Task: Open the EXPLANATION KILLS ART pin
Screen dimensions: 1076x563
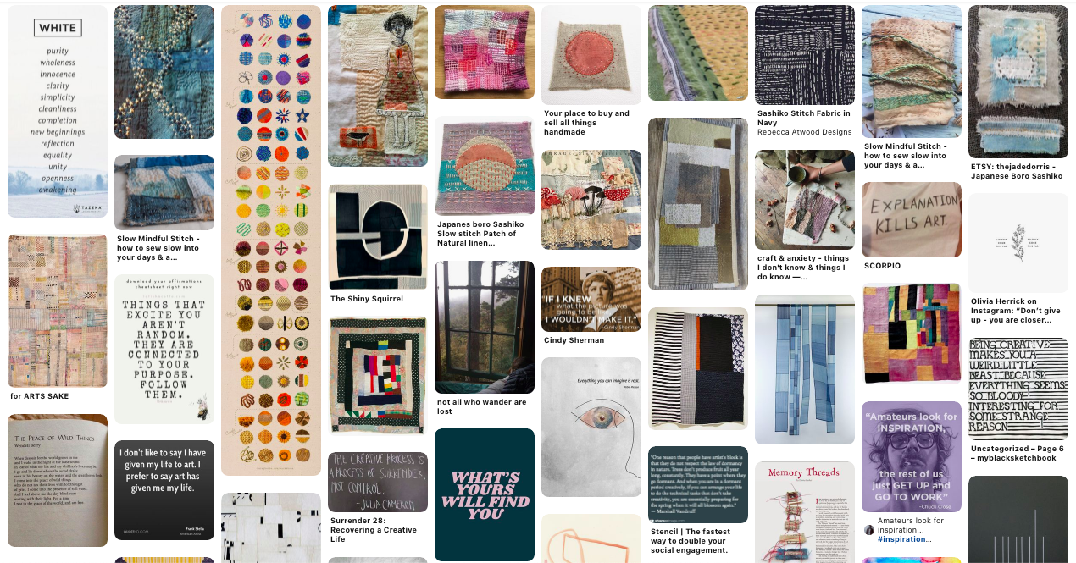Action: pos(912,219)
